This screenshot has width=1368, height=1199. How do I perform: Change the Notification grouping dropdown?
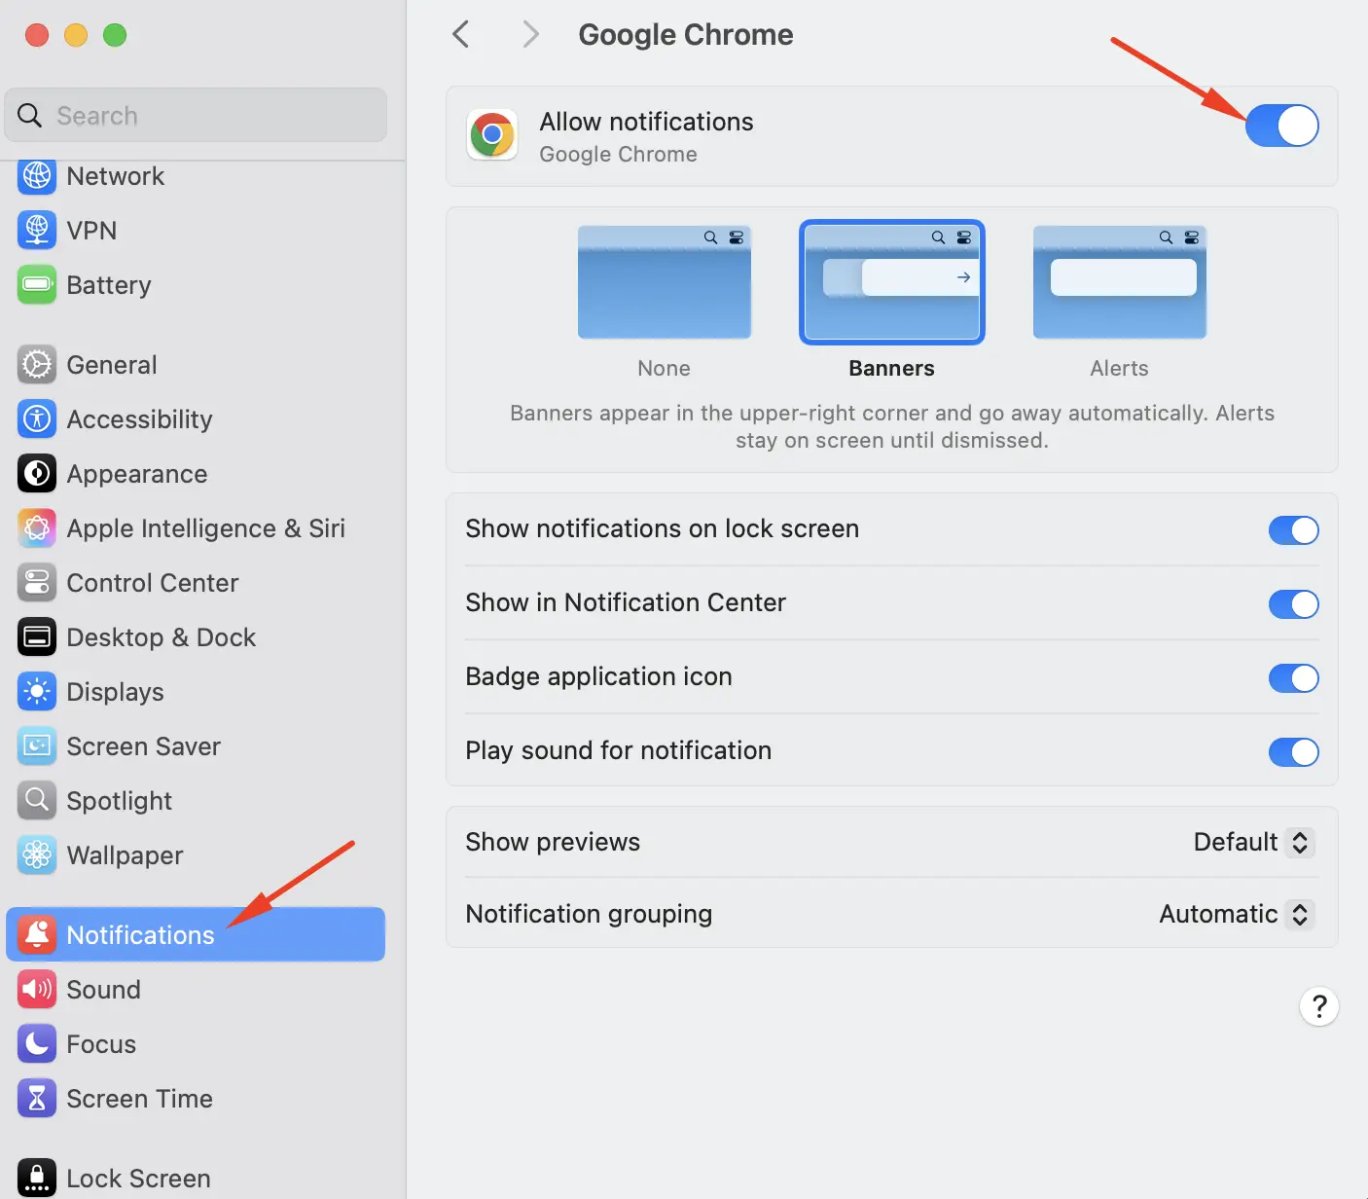point(1235,914)
